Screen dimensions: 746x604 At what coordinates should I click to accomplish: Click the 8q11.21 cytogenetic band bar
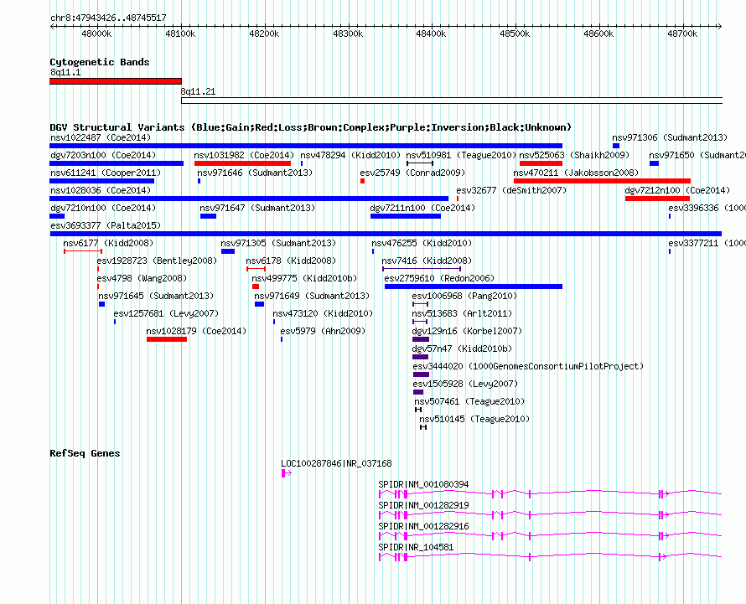coord(452,101)
